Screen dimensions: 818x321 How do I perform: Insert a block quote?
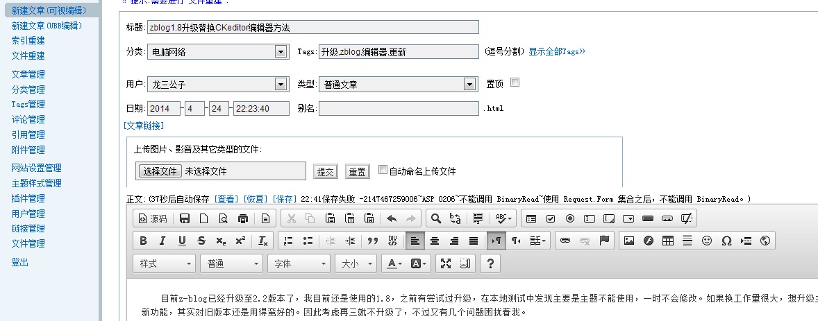click(x=372, y=241)
